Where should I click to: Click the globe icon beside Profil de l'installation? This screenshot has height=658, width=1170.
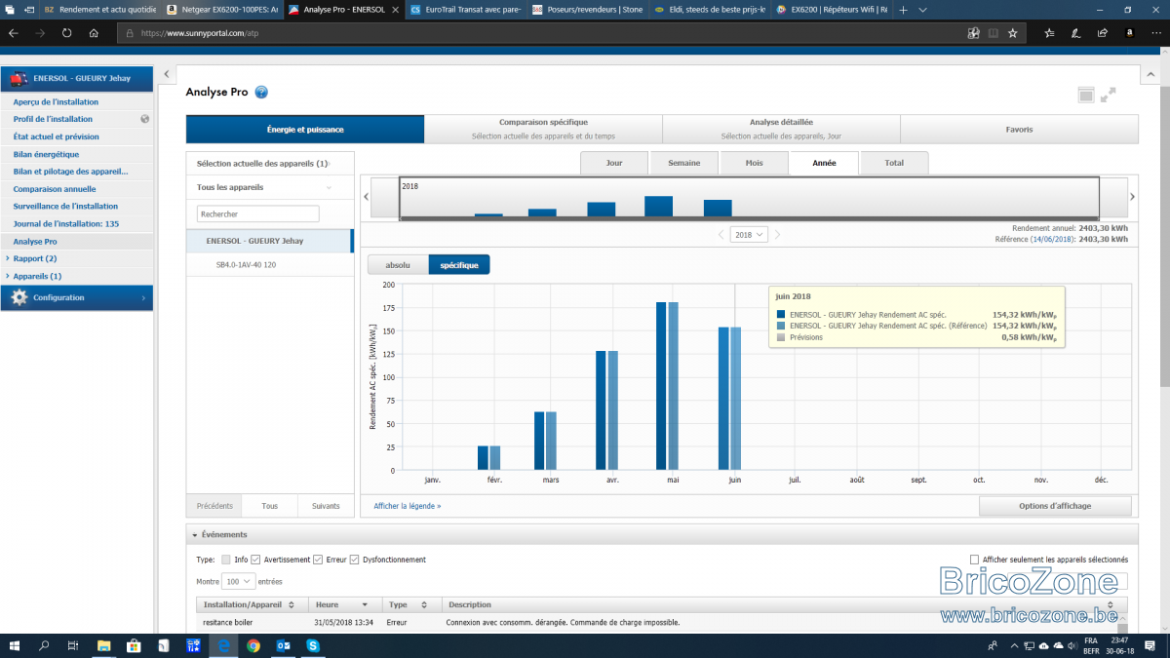(144, 119)
